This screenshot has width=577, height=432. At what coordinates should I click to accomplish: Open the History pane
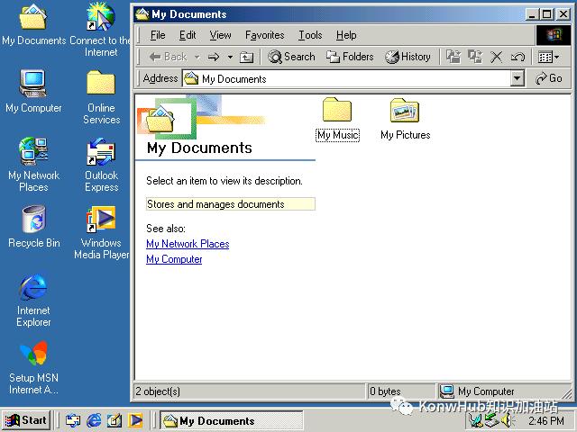coord(408,57)
